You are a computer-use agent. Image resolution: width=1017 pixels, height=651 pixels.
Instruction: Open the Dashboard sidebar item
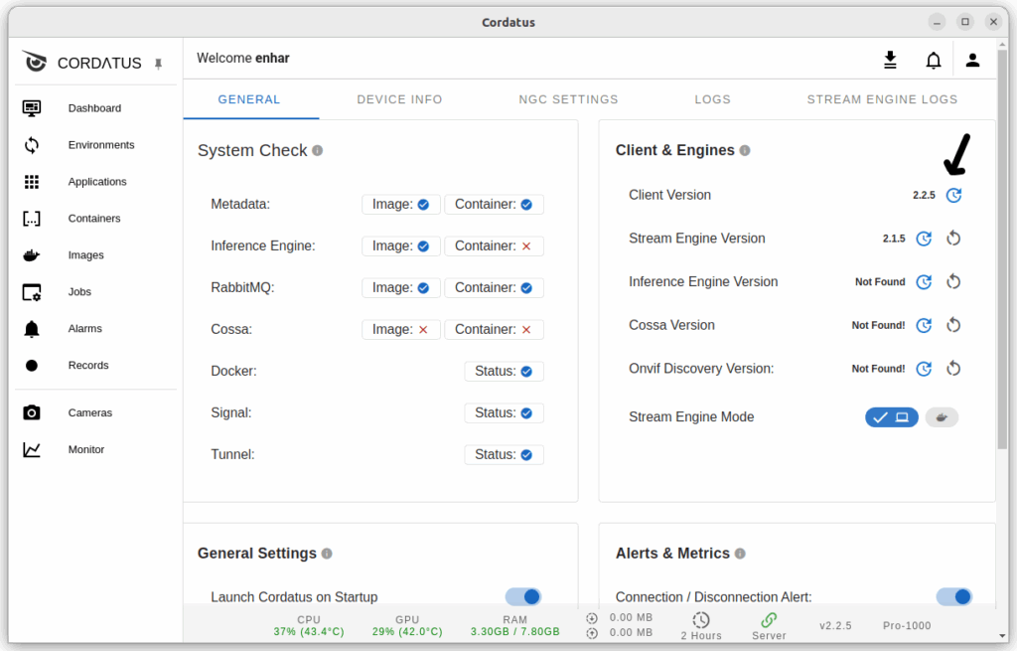94,107
